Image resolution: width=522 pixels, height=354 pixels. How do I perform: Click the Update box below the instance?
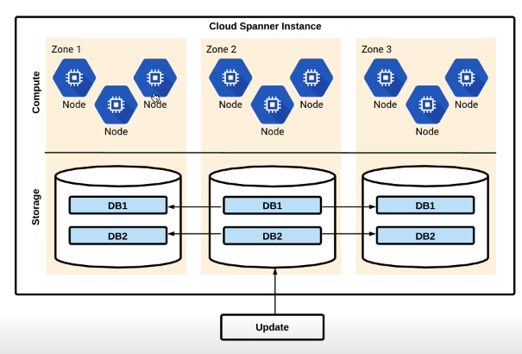273,327
